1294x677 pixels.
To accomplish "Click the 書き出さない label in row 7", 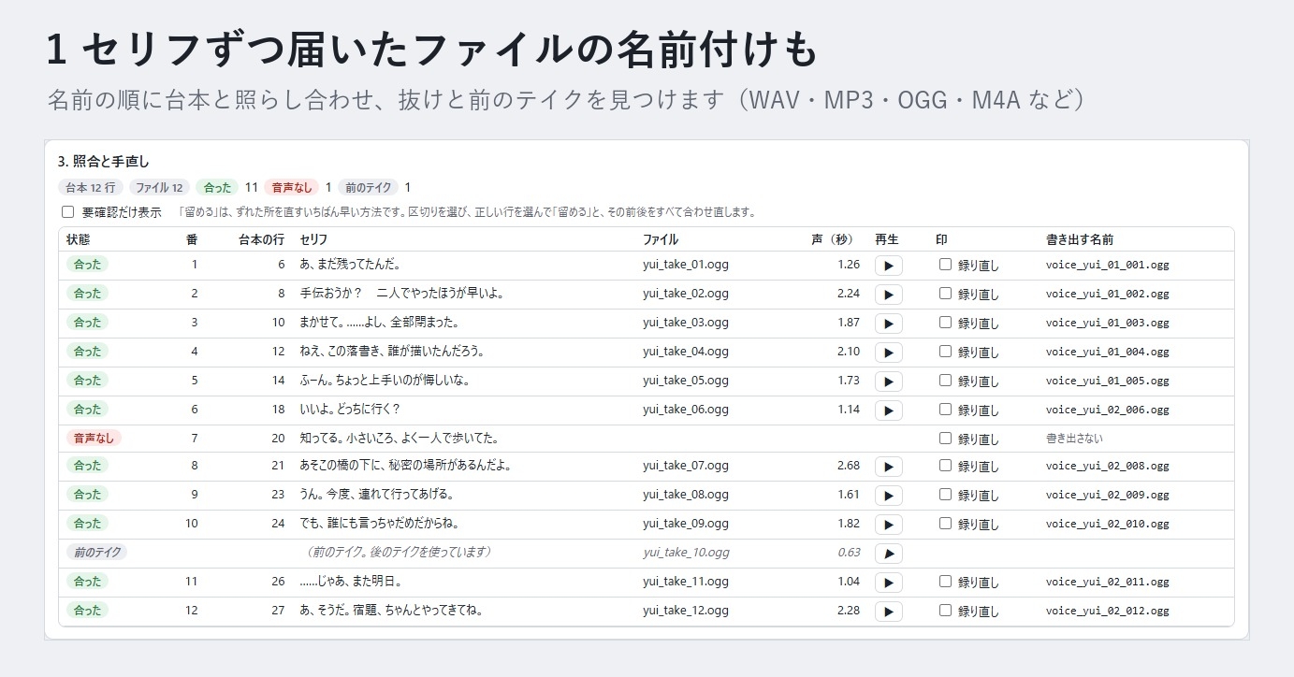I will (1074, 439).
